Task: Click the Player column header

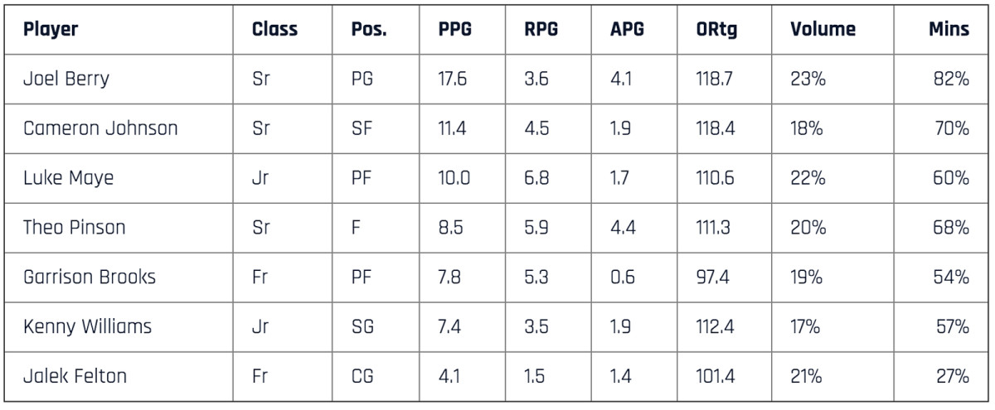Action: pos(50,30)
